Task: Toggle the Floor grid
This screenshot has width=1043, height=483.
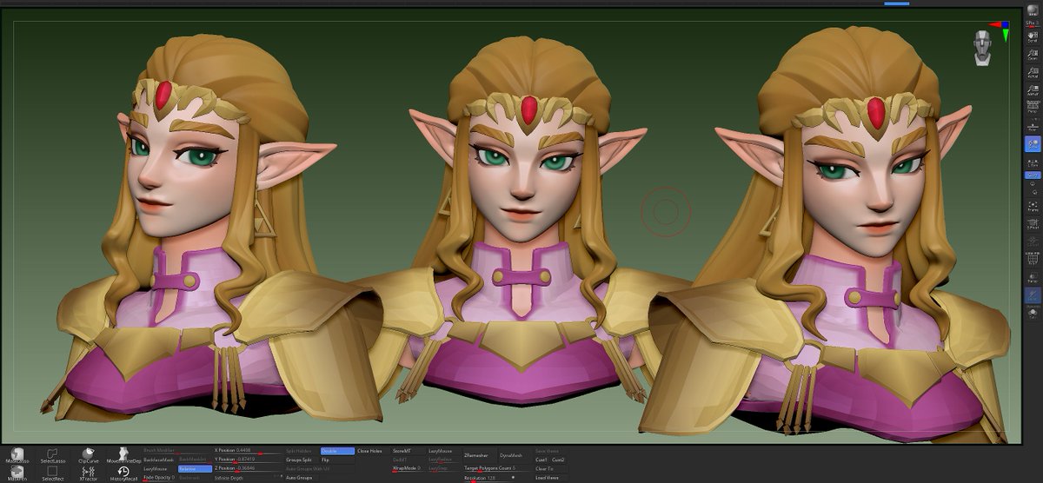Action: coord(1033,128)
